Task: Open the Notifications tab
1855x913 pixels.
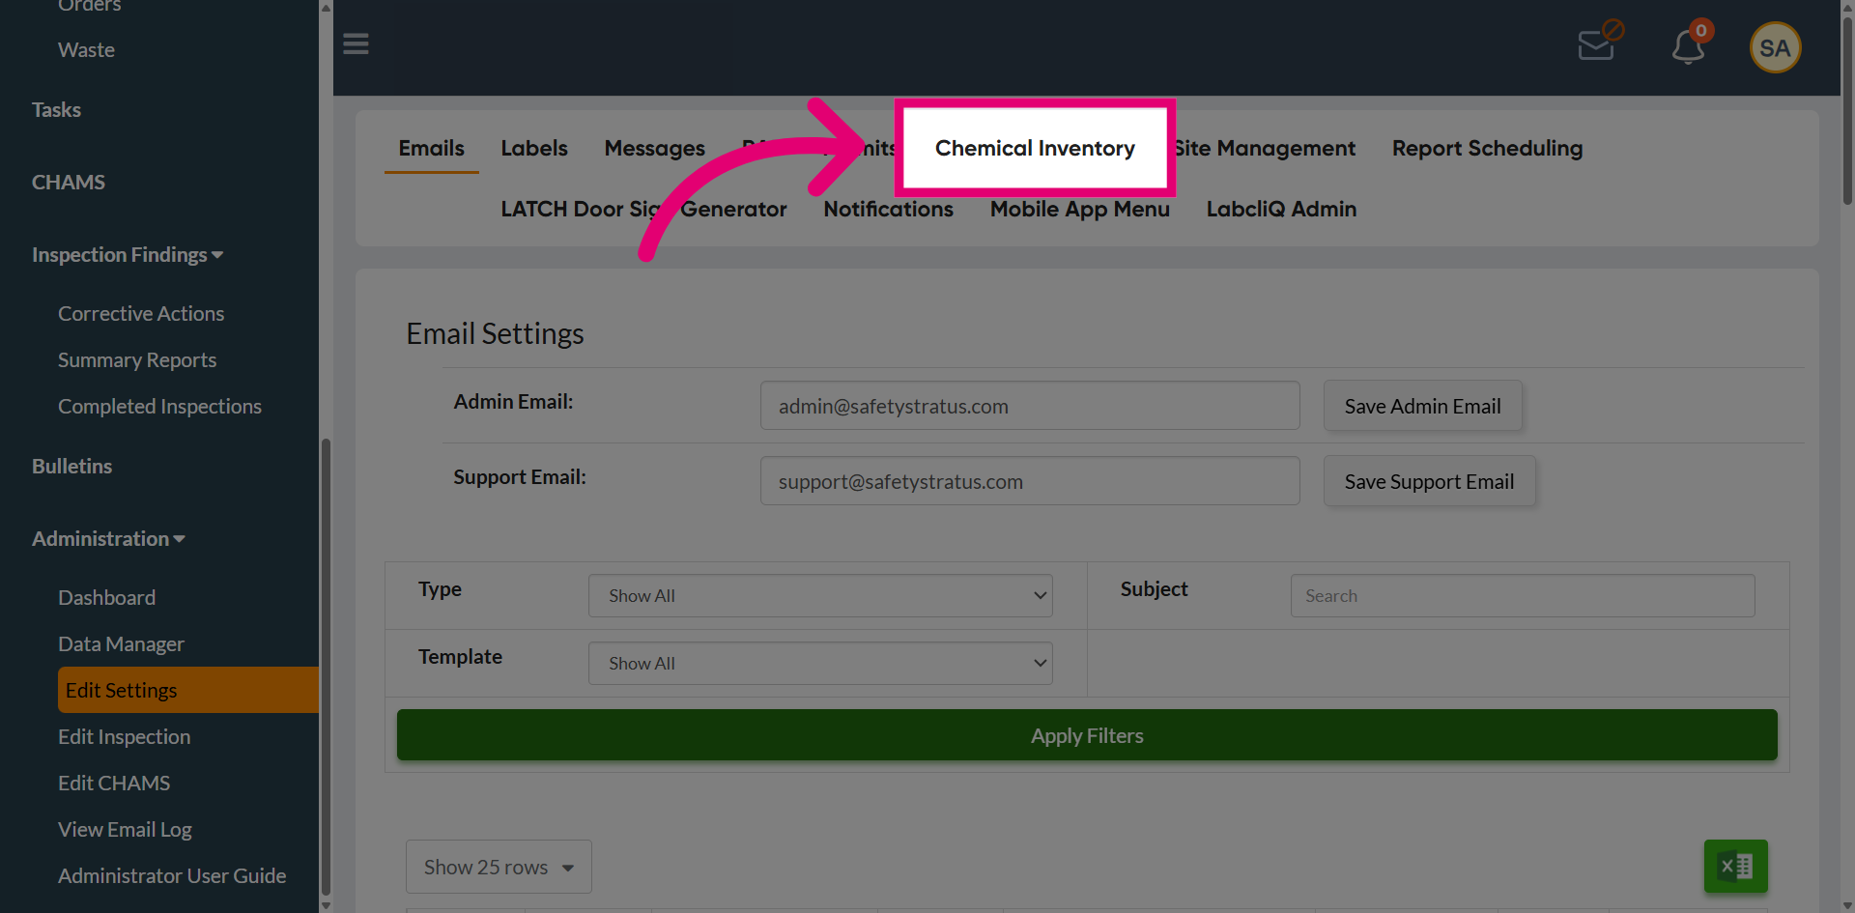Action: (888, 209)
